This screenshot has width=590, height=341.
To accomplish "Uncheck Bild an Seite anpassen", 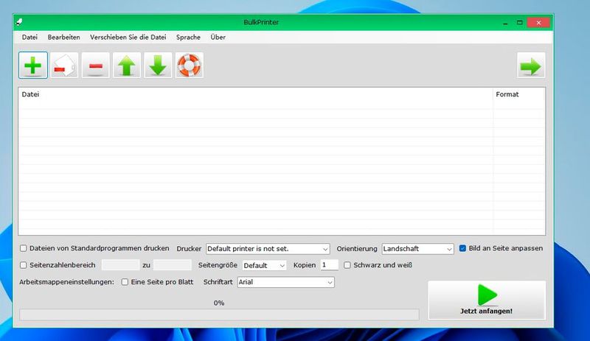I will point(463,248).
